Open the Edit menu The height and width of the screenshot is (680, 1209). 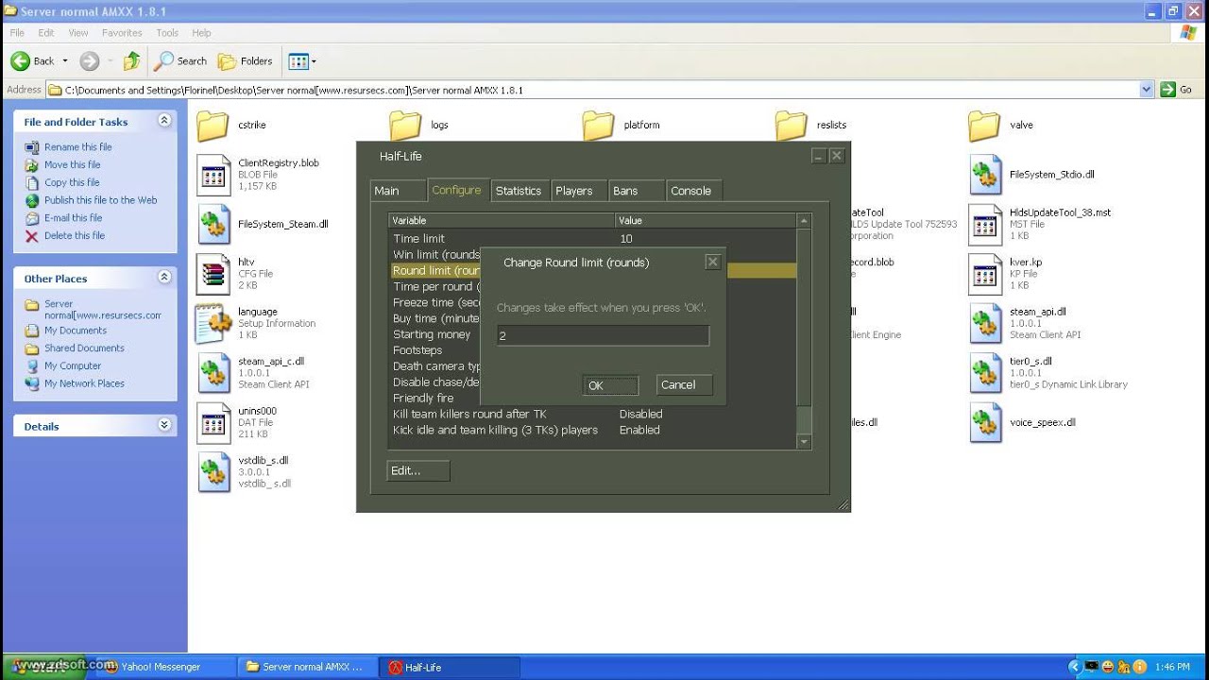(46, 32)
